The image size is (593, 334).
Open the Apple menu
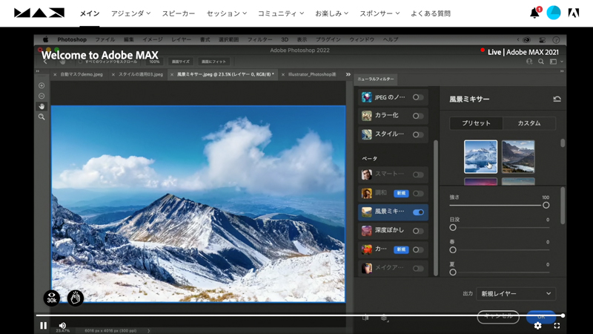coord(45,39)
